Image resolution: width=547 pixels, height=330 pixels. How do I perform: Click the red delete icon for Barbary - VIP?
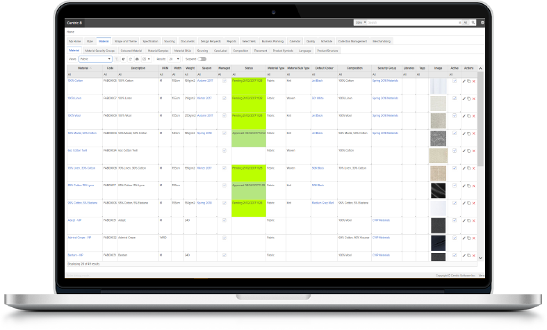pyautogui.click(x=474, y=256)
